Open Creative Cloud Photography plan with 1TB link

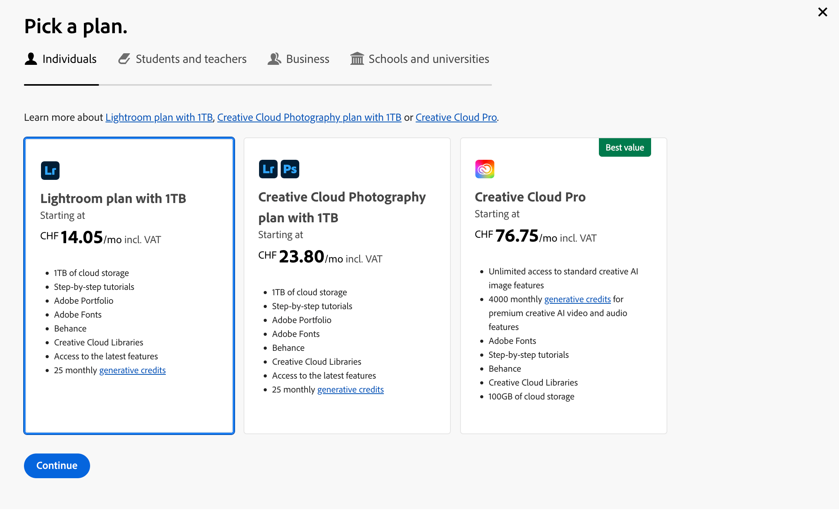pos(309,117)
